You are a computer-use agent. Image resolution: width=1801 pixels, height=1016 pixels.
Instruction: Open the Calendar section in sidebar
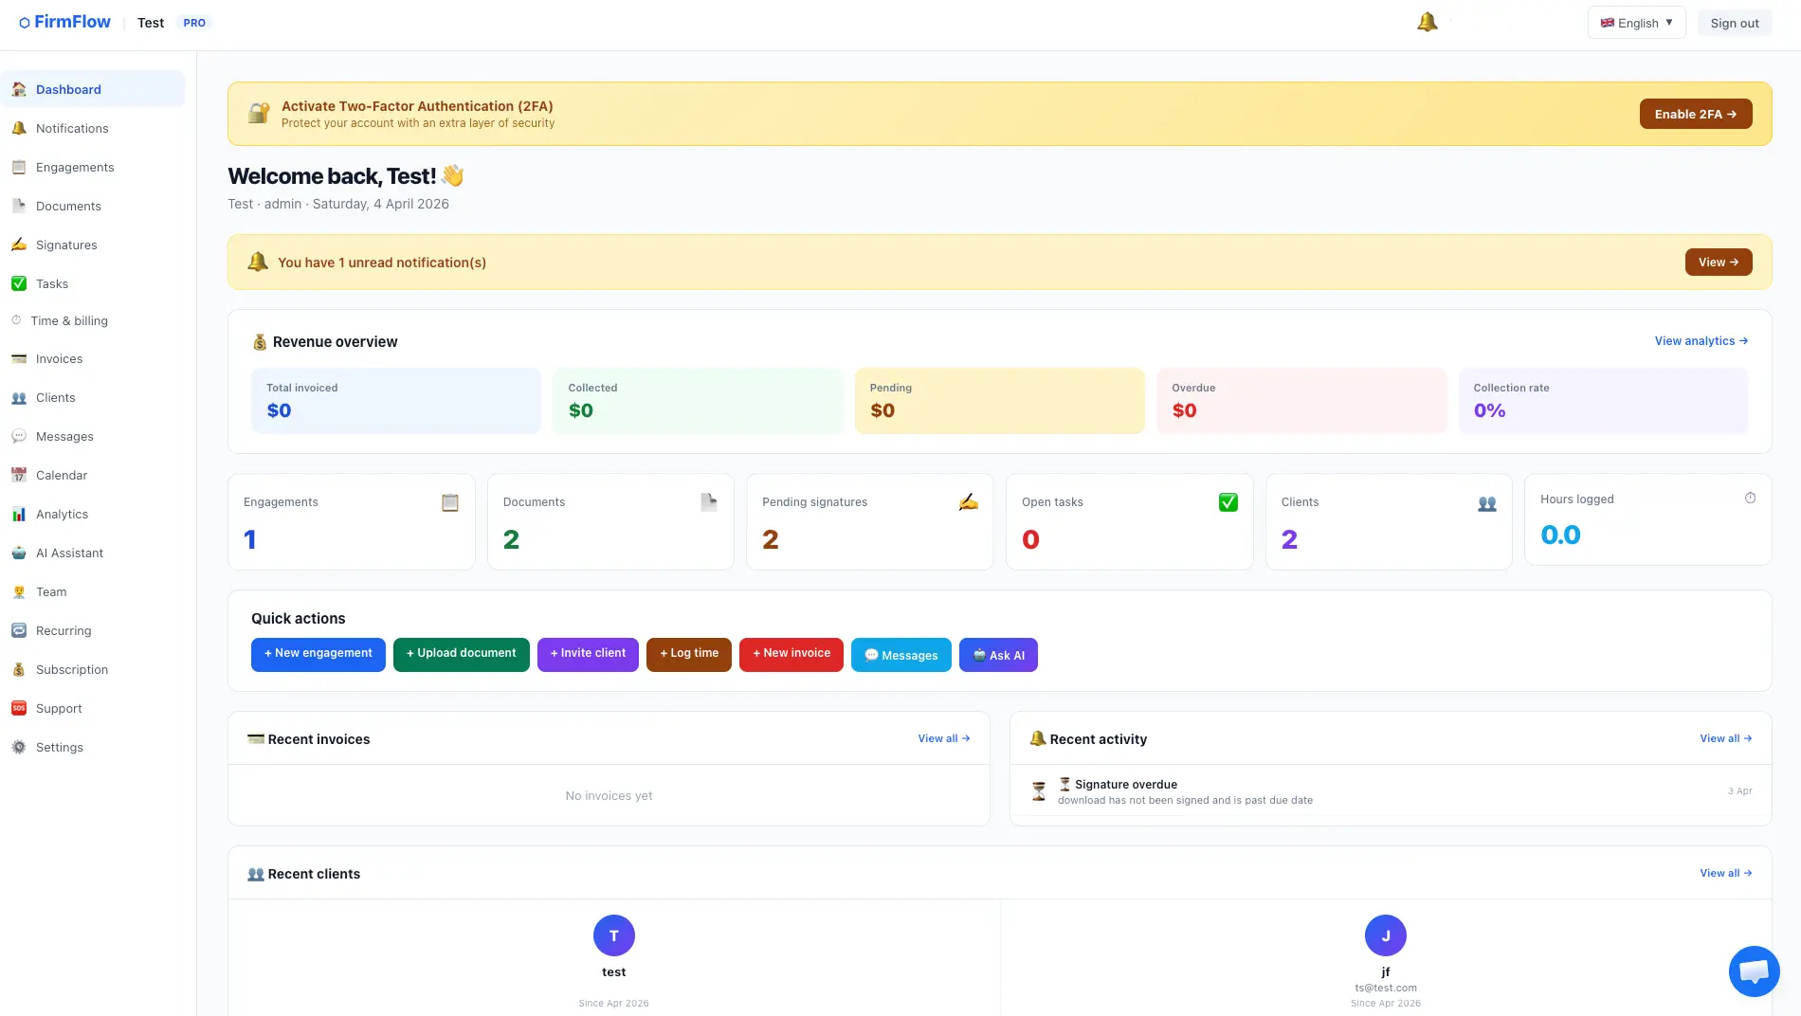62,475
